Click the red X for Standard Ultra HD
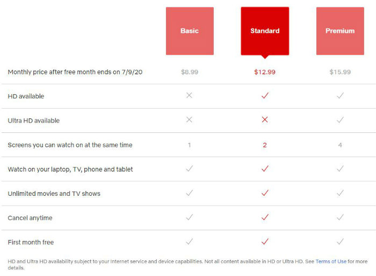The height and width of the screenshot is (276, 376). click(x=265, y=119)
